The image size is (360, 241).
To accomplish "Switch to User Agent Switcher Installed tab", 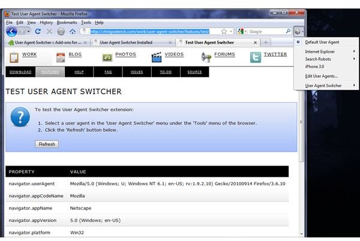I will point(132,43).
